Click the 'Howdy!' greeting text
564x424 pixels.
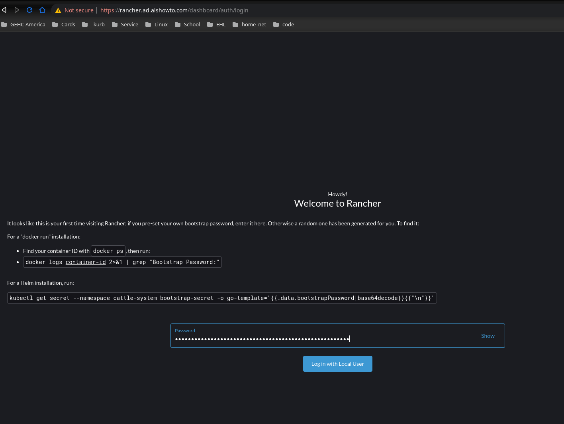338,194
